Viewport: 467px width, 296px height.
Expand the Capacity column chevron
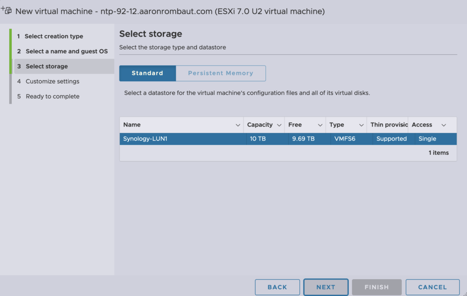click(x=279, y=125)
